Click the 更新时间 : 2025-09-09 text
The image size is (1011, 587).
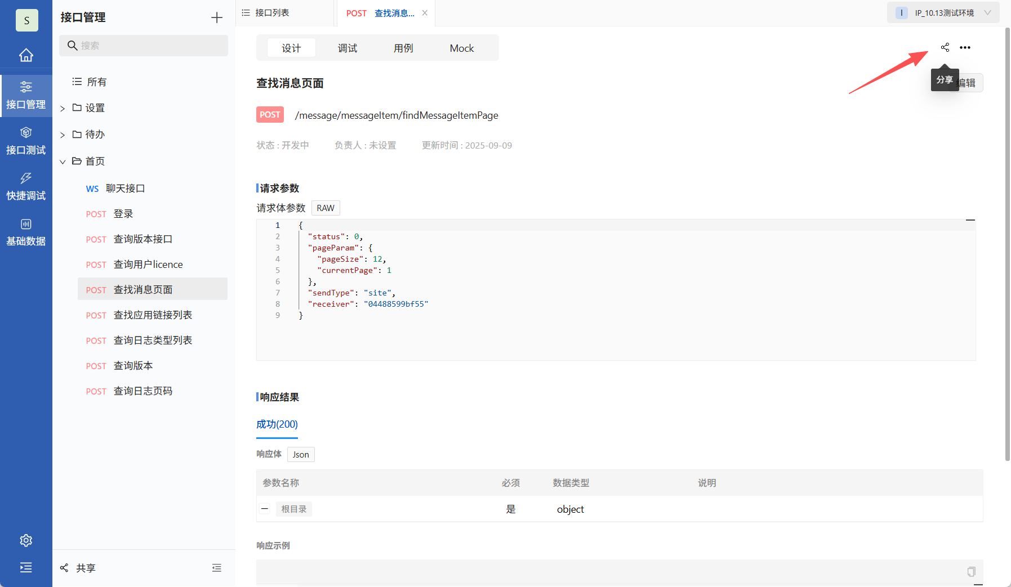(x=467, y=145)
